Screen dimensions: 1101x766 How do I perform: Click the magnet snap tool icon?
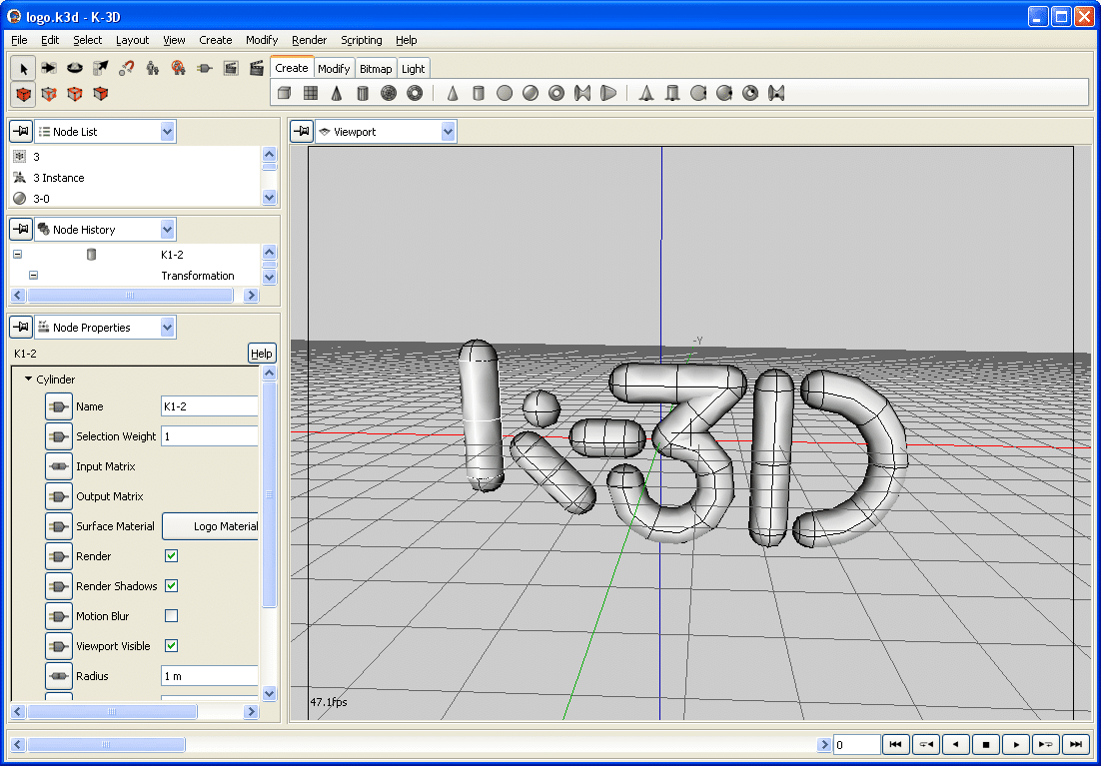tap(127, 68)
